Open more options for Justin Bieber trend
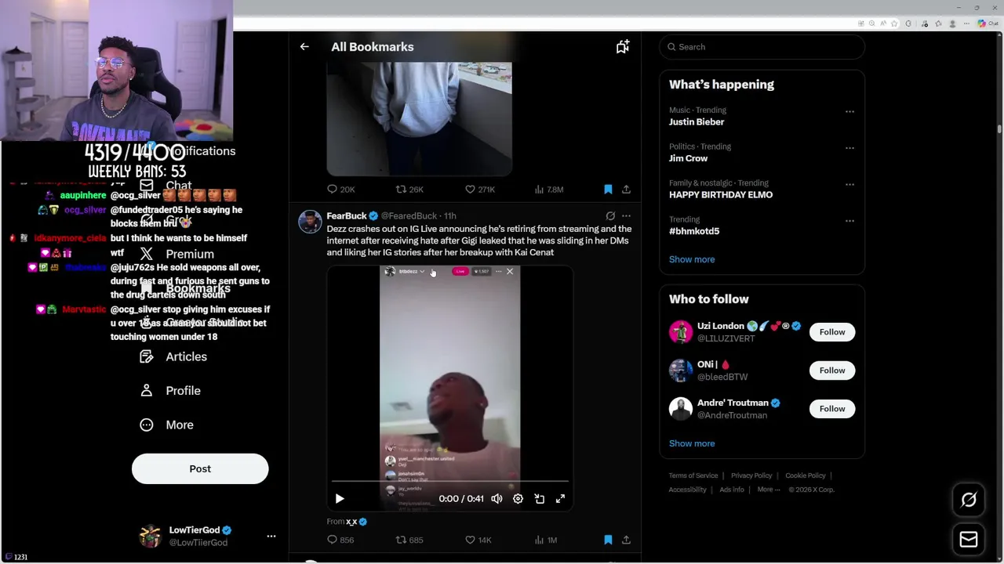The height and width of the screenshot is (564, 1004). 849,112
